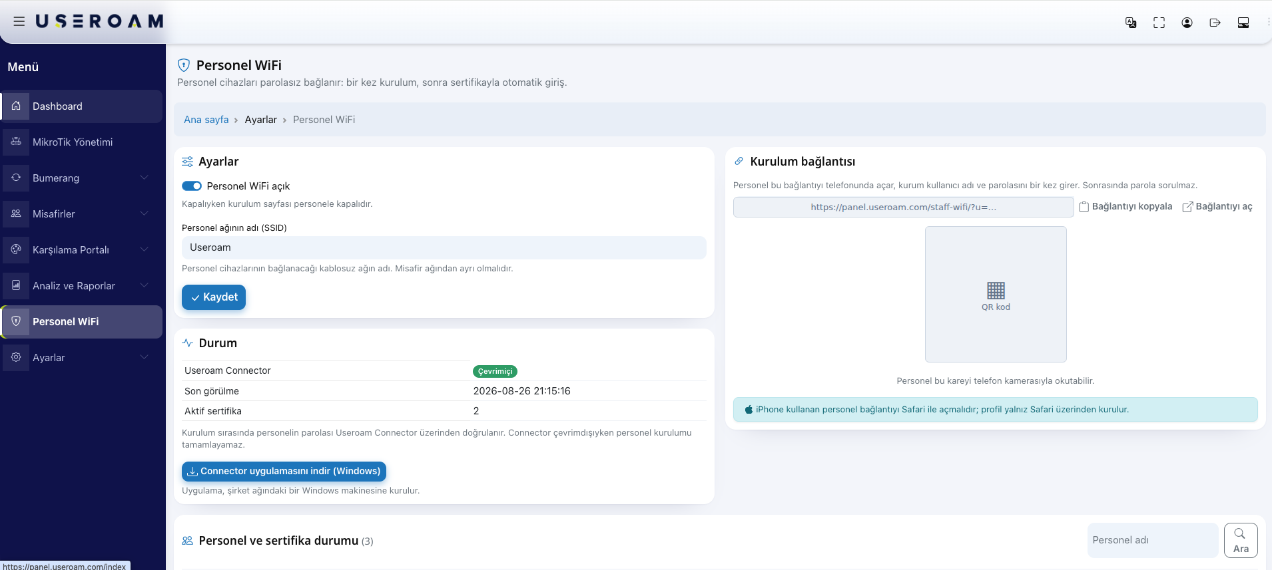Open MikroTik Yönetimi menu item

pyautogui.click(x=81, y=142)
